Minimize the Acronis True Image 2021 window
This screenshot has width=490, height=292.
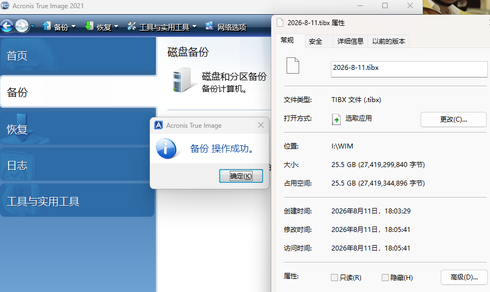click(x=360, y=5)
